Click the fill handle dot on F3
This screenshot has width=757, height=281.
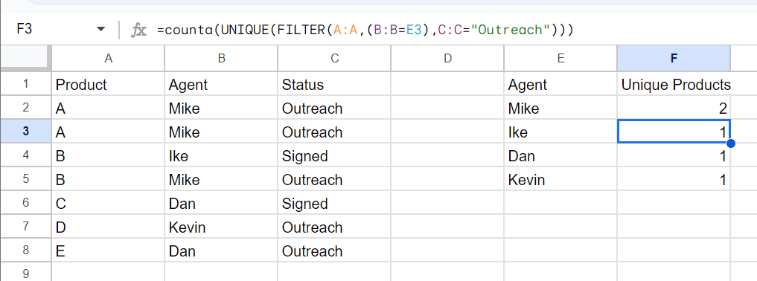point(730,143)
